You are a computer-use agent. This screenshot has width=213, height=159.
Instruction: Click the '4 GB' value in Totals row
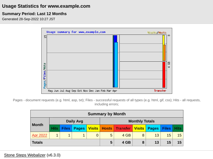pyautogui.click(x=126, y=142)
